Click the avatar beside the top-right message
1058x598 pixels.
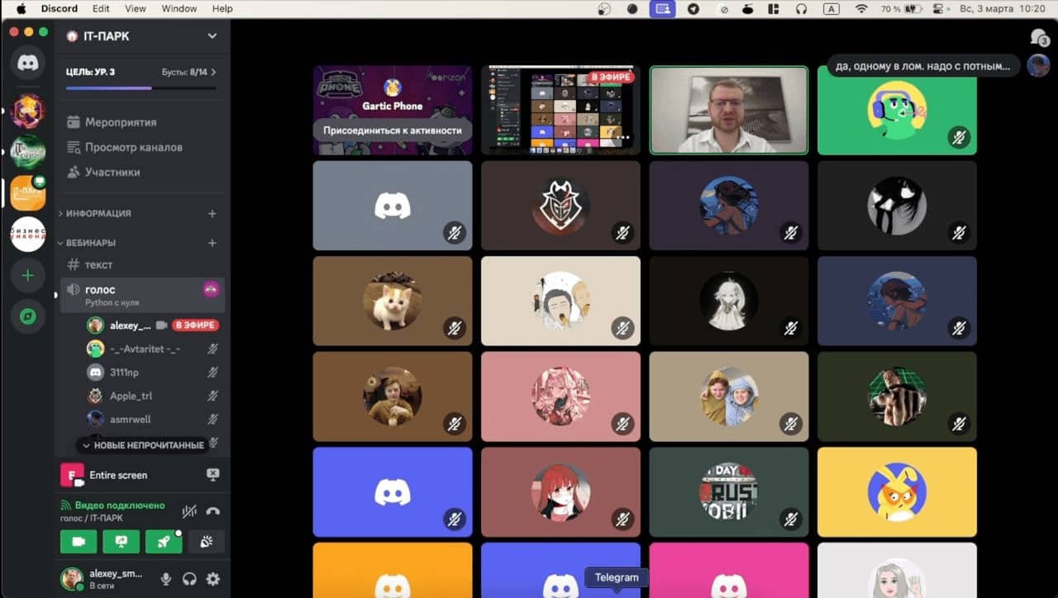[1038, 65]
